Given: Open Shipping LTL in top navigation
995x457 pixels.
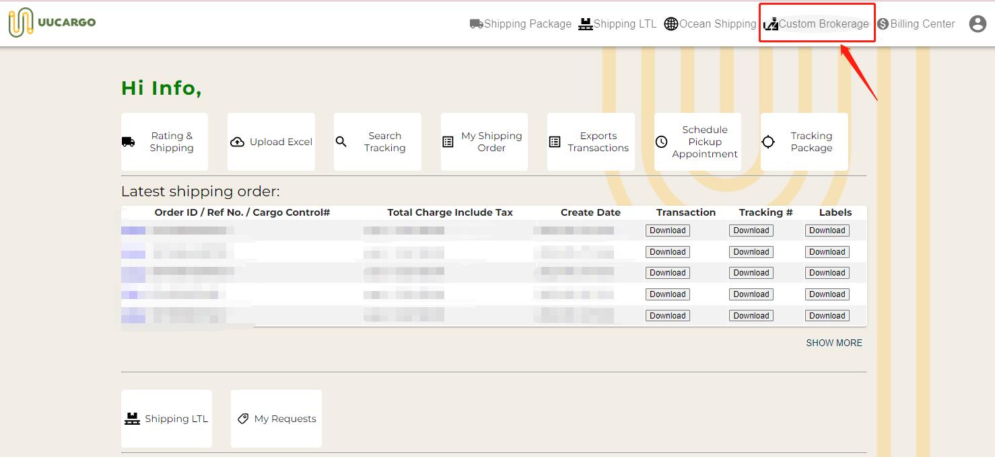Looking at the screenshot, I should point(617,24).
